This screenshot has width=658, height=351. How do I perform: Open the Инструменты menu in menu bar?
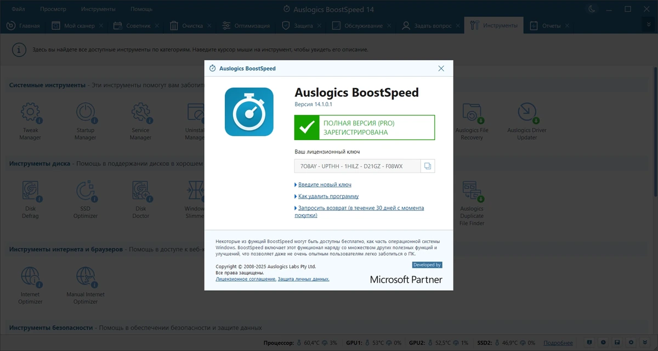point(98,9)
